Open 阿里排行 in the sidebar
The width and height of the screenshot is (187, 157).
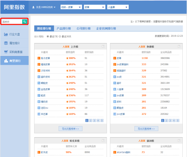[x=14, y=61]
